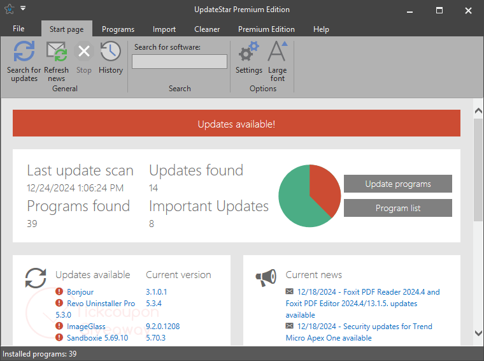Click the Search for updates icon
Screen dimensions: 484x361
click(x=24, y=51)
